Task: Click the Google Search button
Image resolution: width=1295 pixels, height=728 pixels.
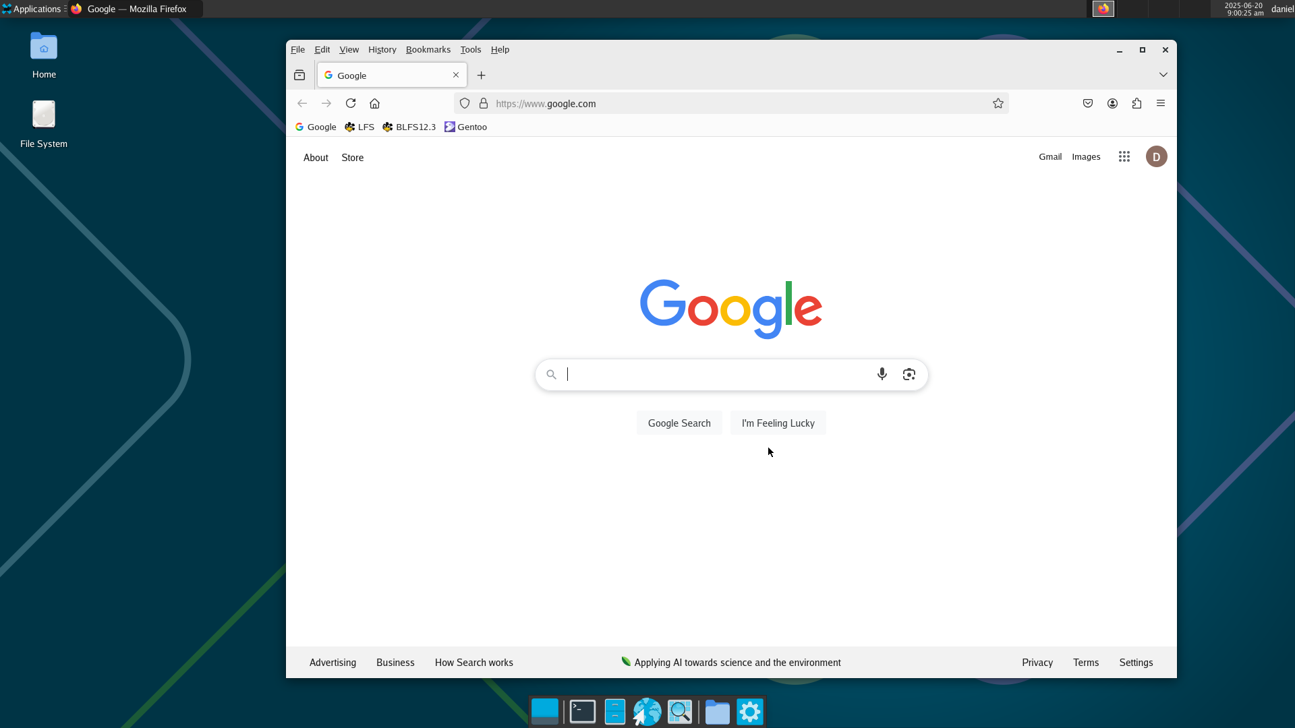Action: [x=679, y=423]
